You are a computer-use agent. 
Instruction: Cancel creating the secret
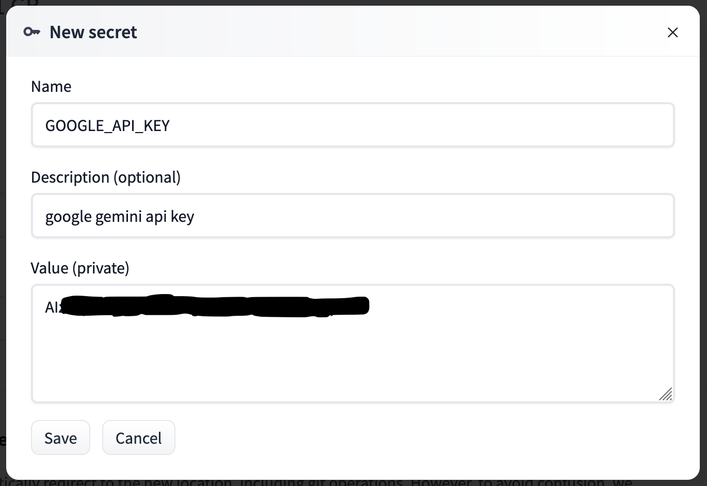coord(138,438)
